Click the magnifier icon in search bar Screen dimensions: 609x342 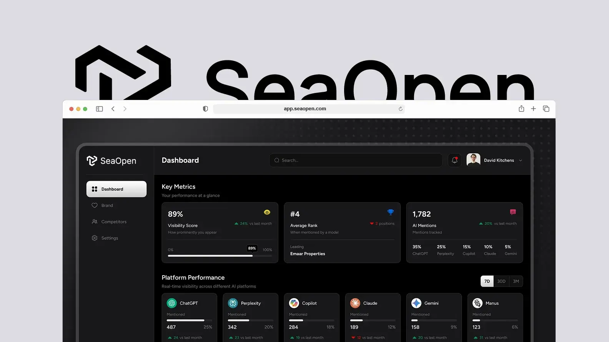coord(277,160)
